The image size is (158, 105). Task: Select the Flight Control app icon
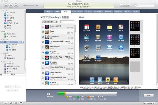tap(47, 73)
